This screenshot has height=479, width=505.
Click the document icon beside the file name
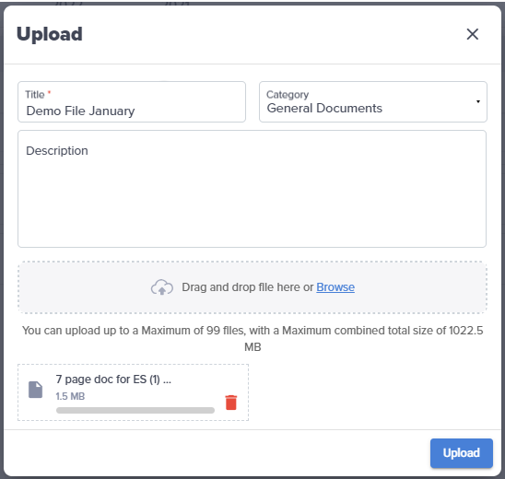click(x=35, y=390)
